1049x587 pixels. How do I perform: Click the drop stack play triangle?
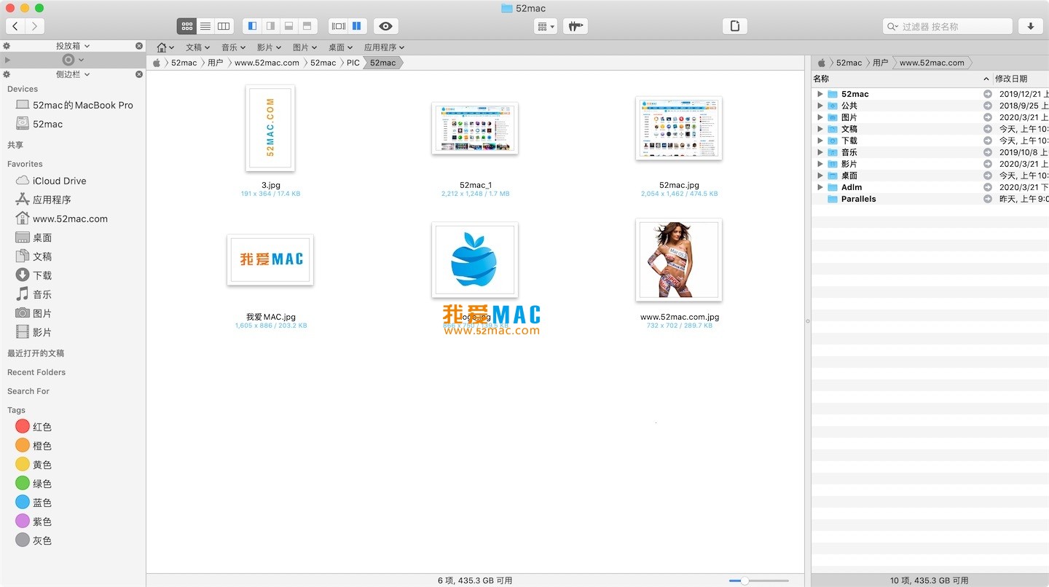7,60
